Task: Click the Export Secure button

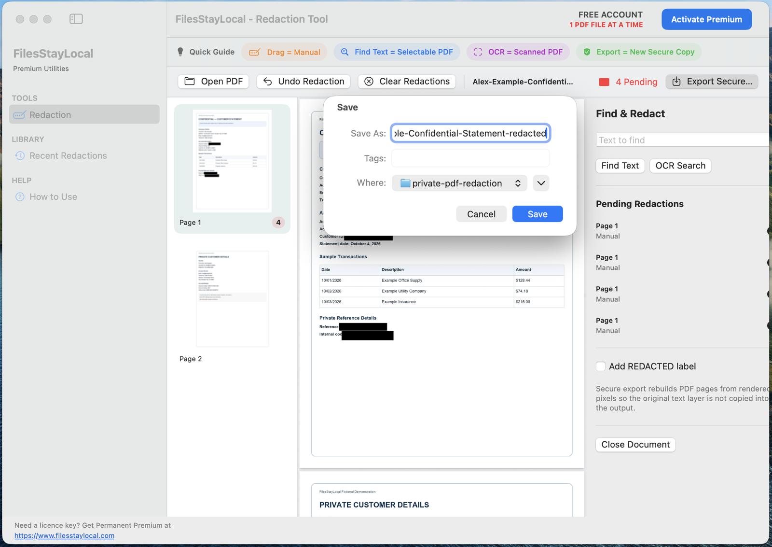Action: pos(712,82)
